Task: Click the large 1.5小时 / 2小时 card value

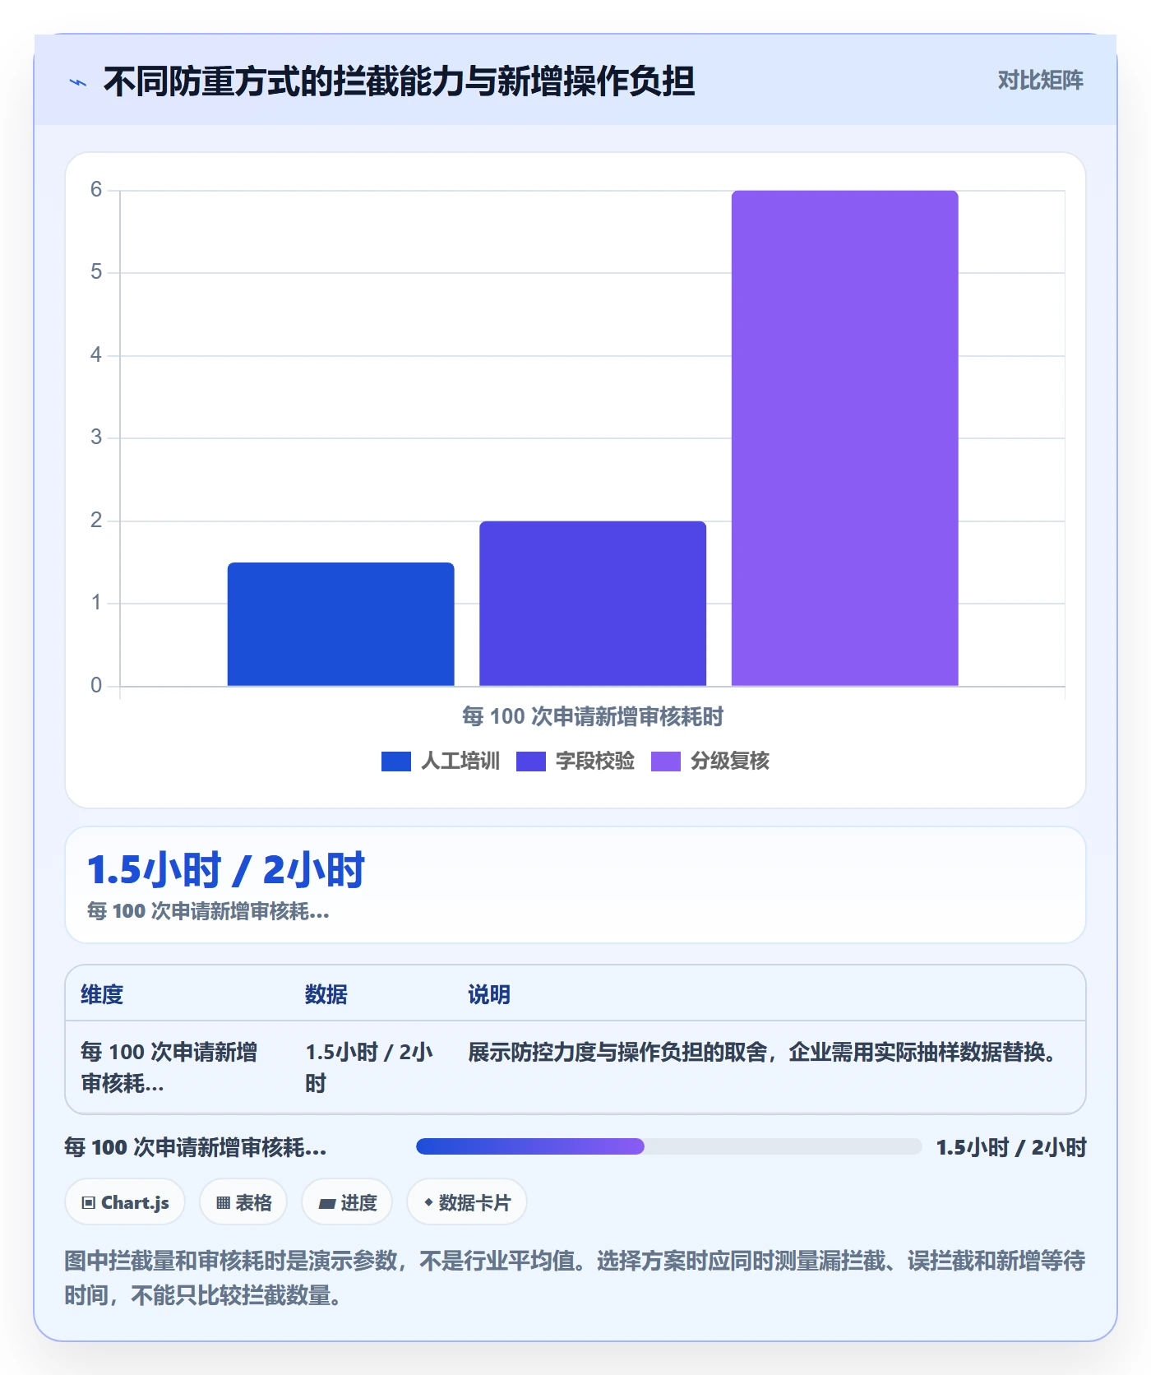Action: tap(226, 870)
